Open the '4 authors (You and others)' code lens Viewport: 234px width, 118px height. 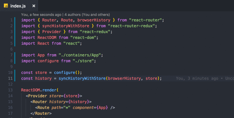tap(87, 15)
